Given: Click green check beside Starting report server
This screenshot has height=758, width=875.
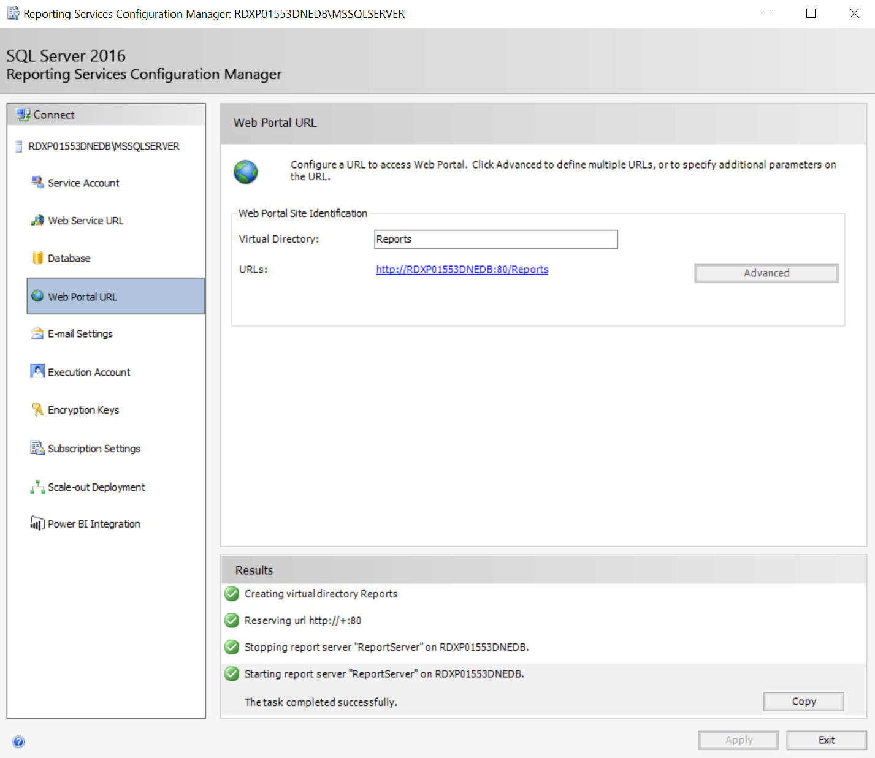Looking at the screenshot, I should [232, 674].
